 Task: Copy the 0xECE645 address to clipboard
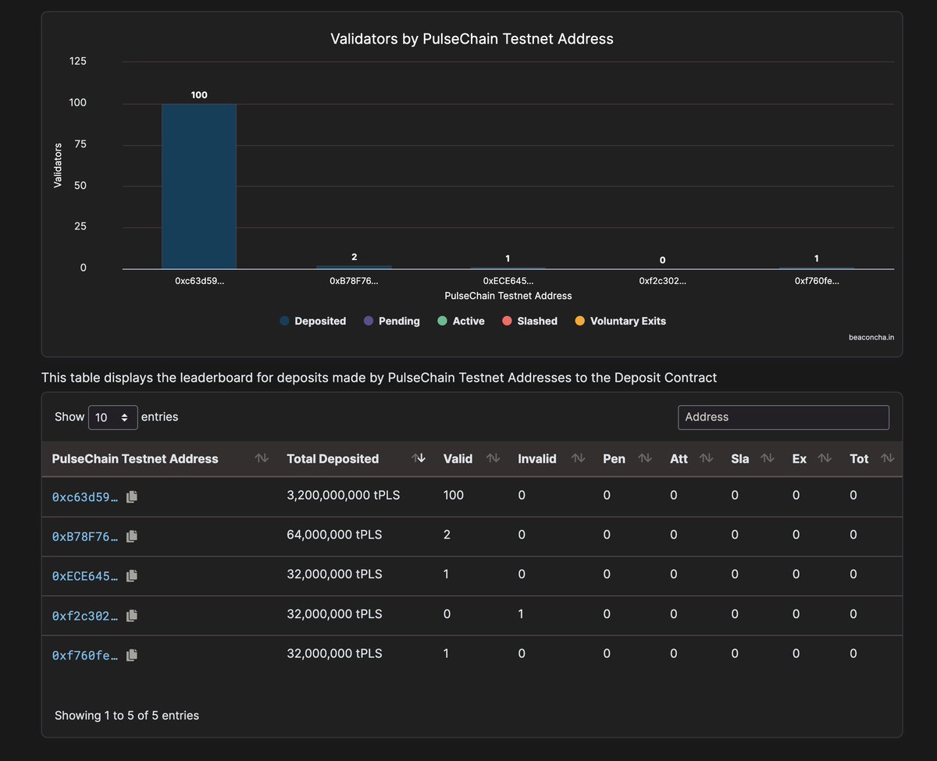coord(132,575)
